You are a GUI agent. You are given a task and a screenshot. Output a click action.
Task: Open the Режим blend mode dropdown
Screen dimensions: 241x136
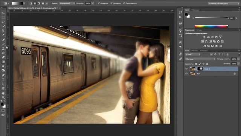(67, 3)
